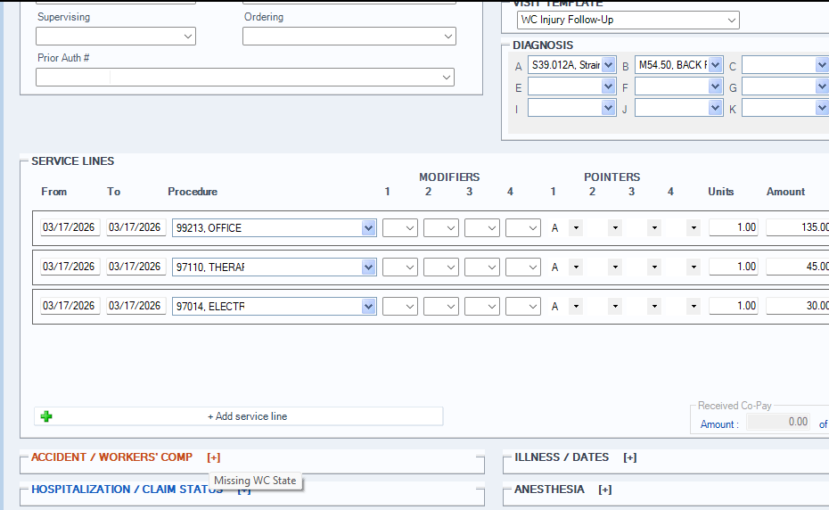
Task: Open modifier 3 dropdown on 99213 line
Action: (x=482, y=228)
